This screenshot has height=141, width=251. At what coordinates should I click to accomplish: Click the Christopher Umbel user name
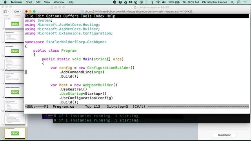click(214, 2)
